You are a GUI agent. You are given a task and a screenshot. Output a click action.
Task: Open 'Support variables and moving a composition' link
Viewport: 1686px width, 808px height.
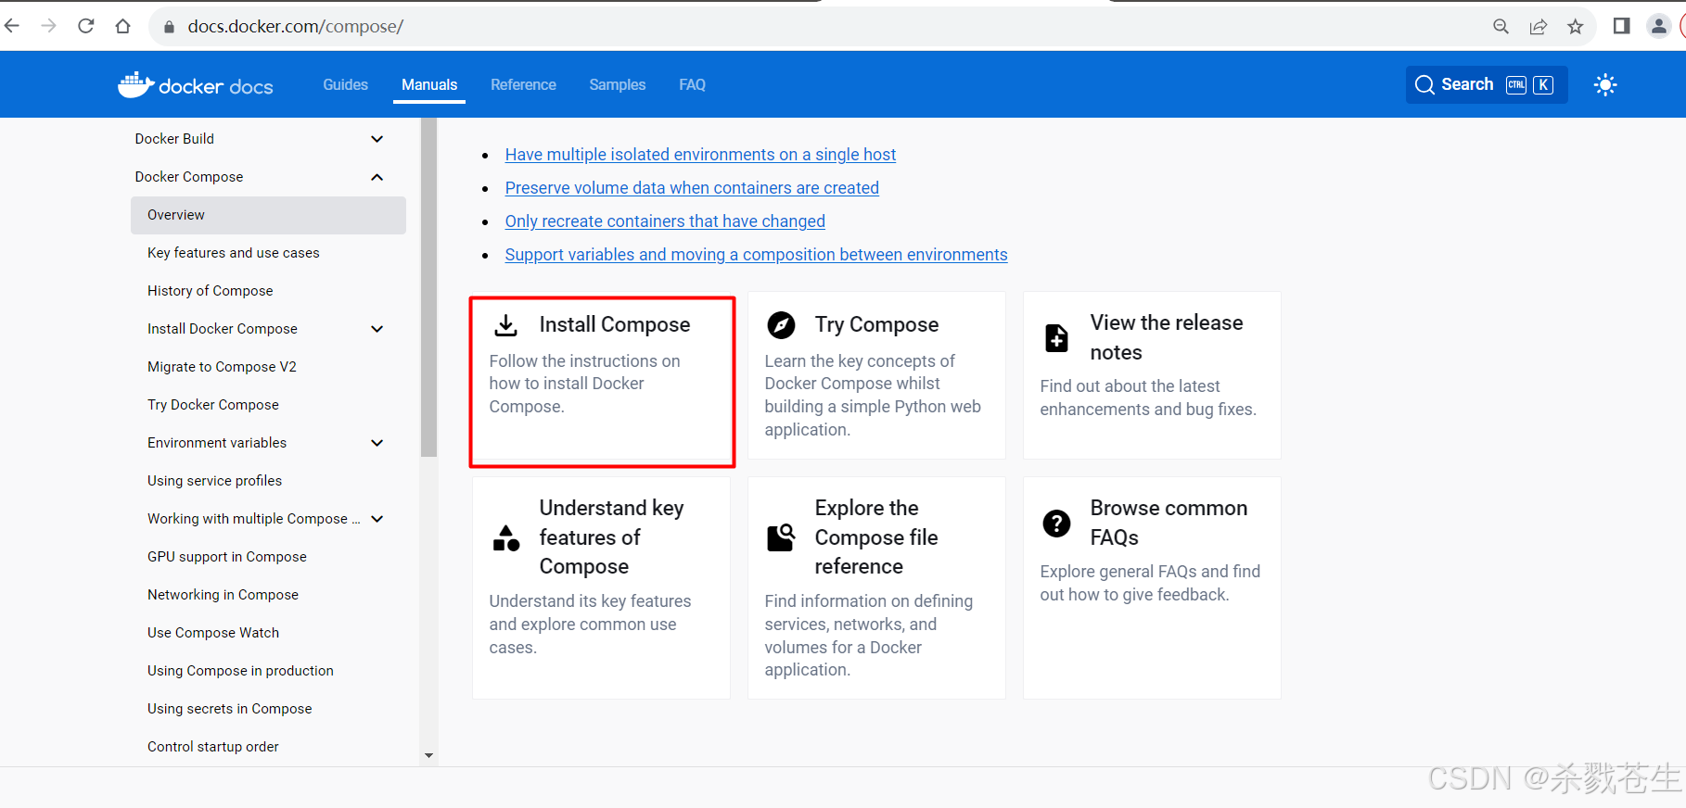point(756,255)
